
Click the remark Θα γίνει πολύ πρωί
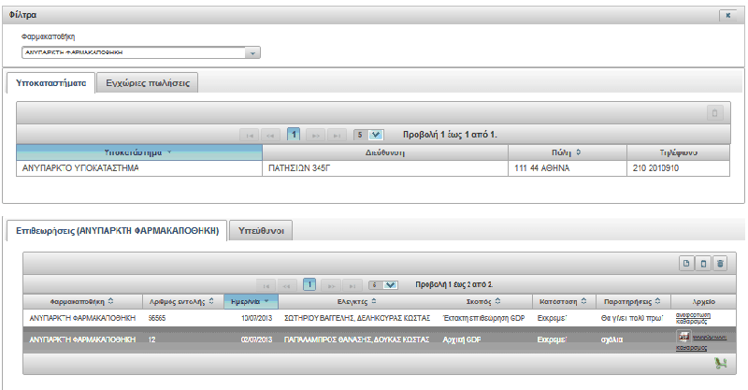tap(632, 318)
